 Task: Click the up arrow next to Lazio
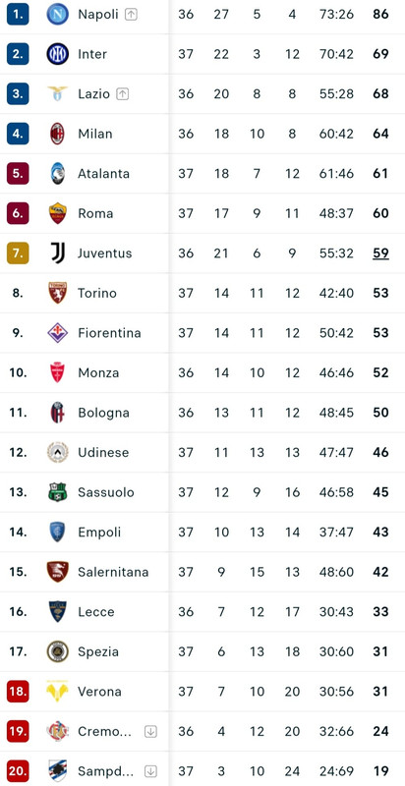tap(123, 93)
